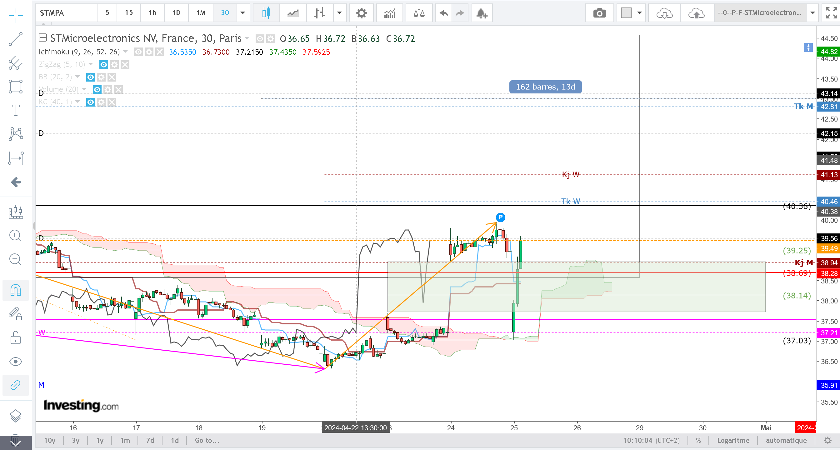Redo the last chart action
The width and height of the screenshot is (840, 450).
[x=460, y=13]
